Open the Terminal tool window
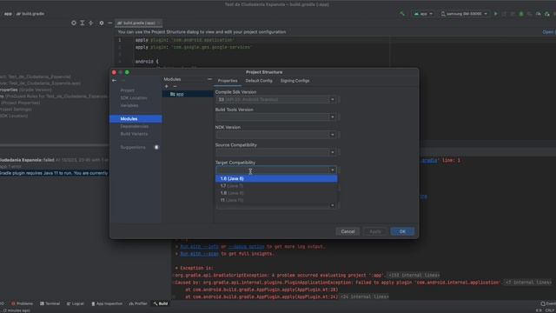 coord(50,303)
